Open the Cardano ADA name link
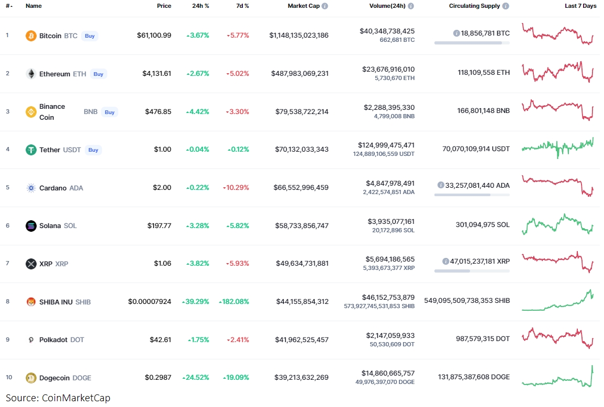The height and width of the screenshot is (407, 604). [x=61, y=188]
